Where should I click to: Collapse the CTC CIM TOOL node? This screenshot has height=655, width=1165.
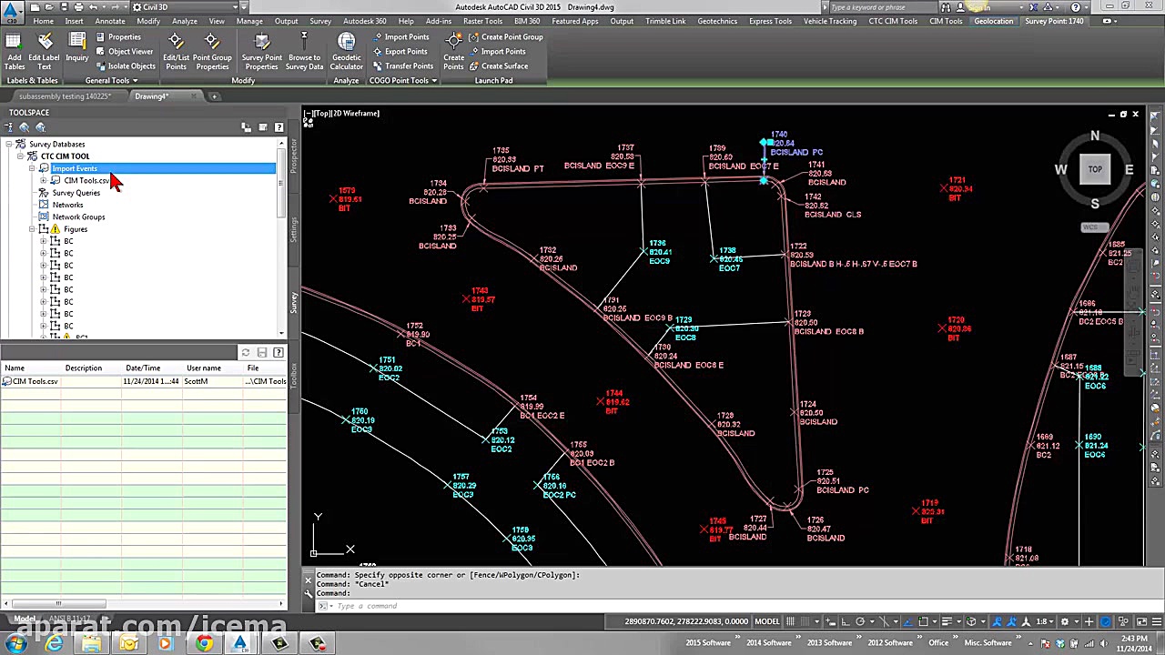(20, 156)
